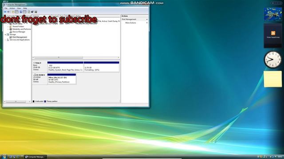Click the blue Help toolbar icon

[21, 12]
